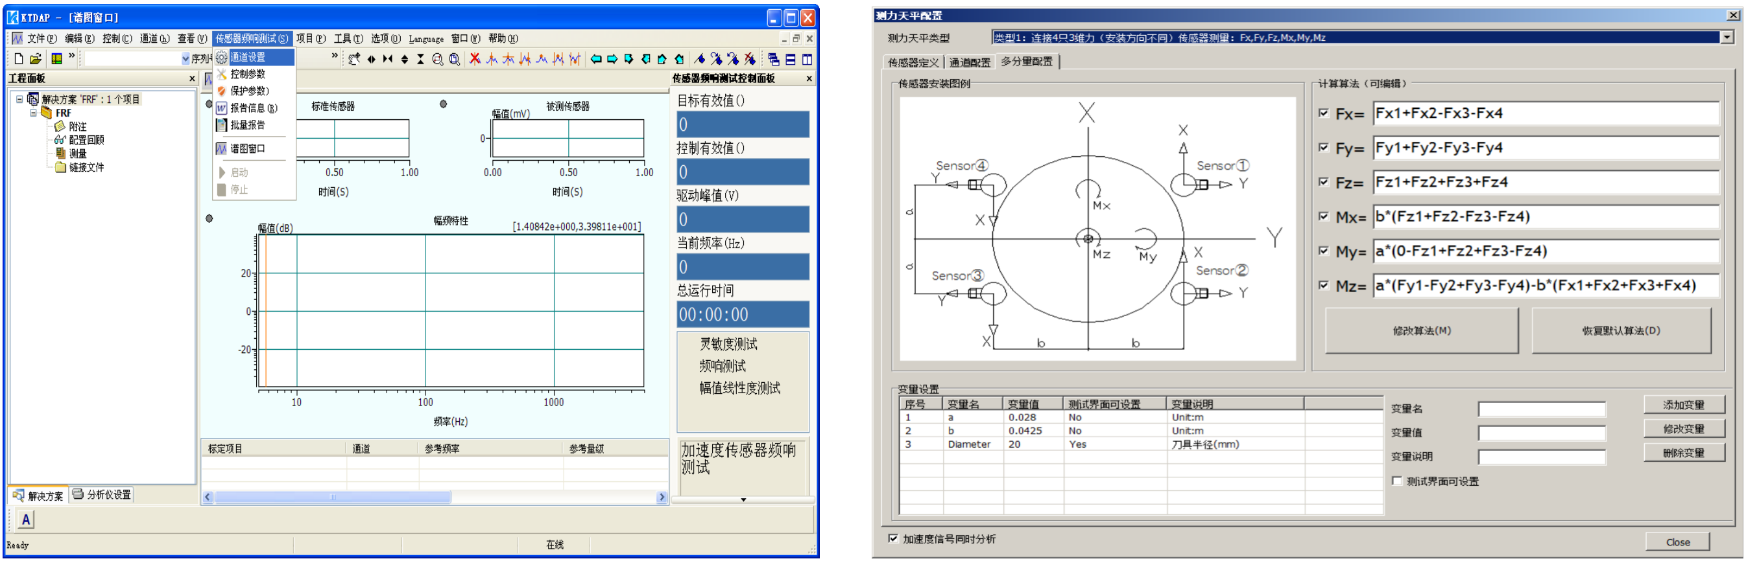Screen dimensions: 1746x561
Task: Click the first zoom magnifier icon
Action: [x=438, y=60]
